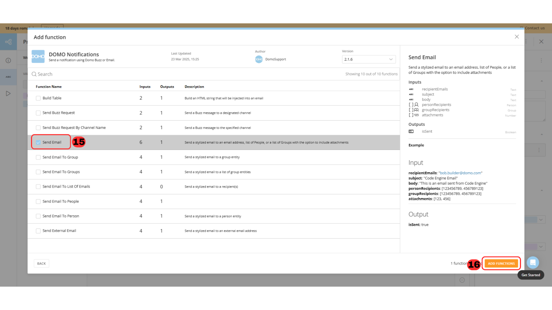Click groupRecipients input in details panel
The height and width of the screenshot is (310, 552).
(x=435, y=110)
